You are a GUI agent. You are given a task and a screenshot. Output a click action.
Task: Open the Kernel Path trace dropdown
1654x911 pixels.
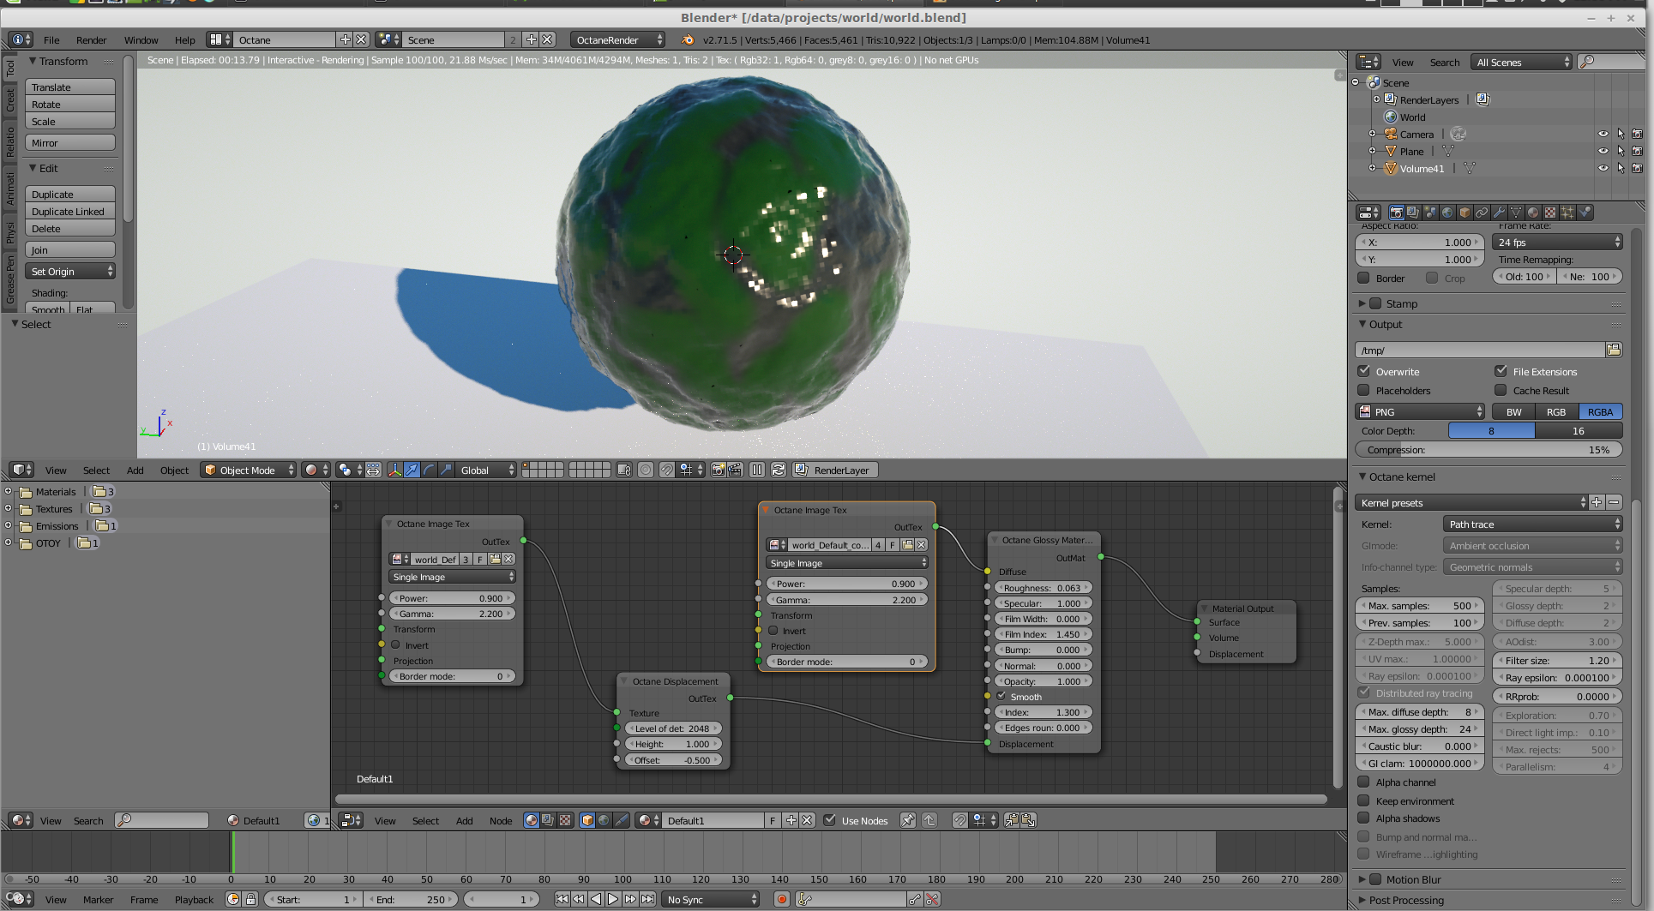(x=1533, y=524)
